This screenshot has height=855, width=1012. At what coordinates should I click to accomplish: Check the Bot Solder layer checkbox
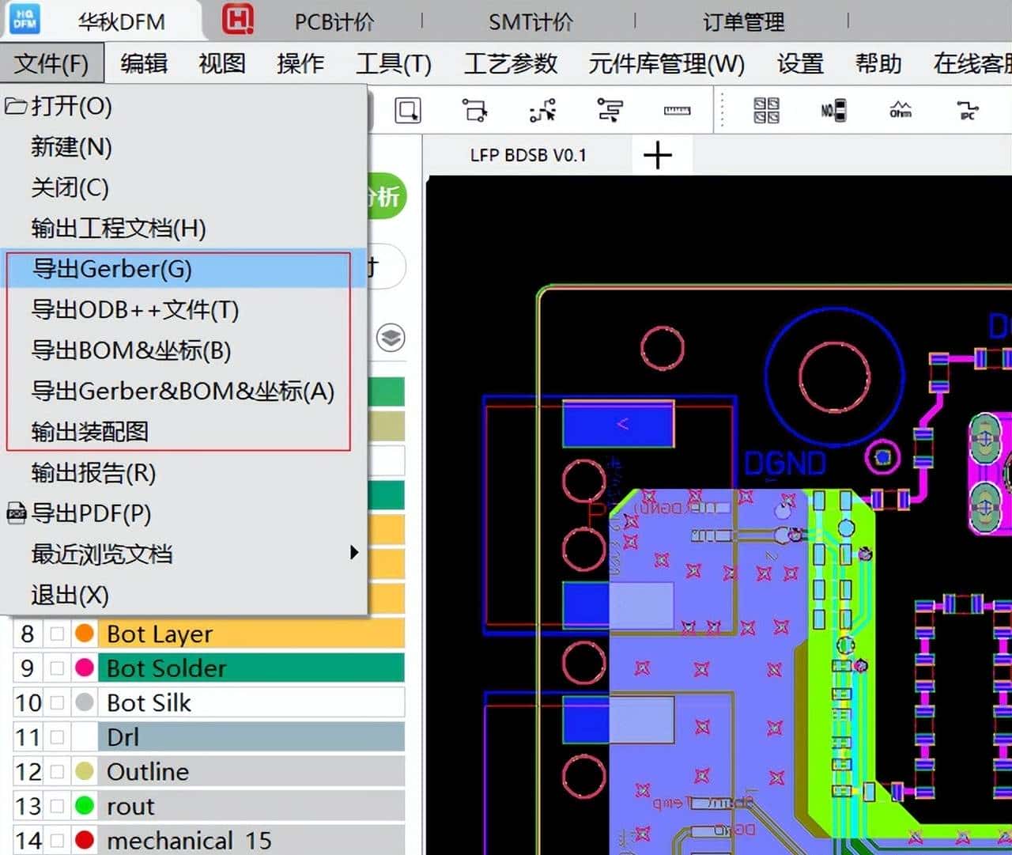pyautogui.click(x=55, y=668)
